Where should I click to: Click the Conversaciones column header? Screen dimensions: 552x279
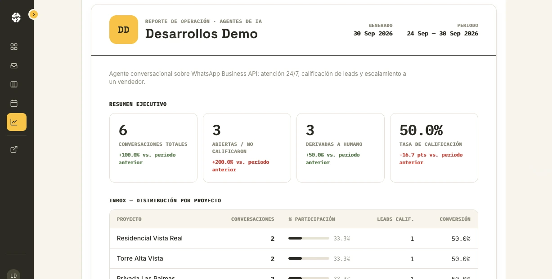click(x=253, y=219)
